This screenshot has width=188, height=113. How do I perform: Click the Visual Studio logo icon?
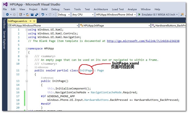(5, 4)
